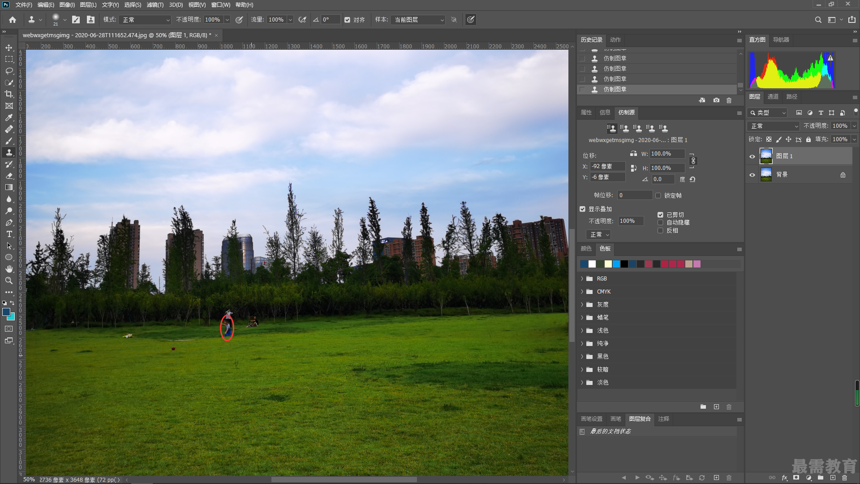The width and height of the screenshot is (860, 484).
Task: Delete current history state trash icon
Action: point(729,100)
